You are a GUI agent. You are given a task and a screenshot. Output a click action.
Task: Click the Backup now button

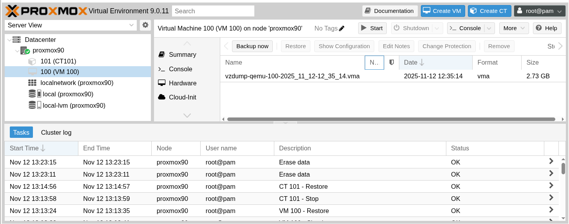pos(252,46)
